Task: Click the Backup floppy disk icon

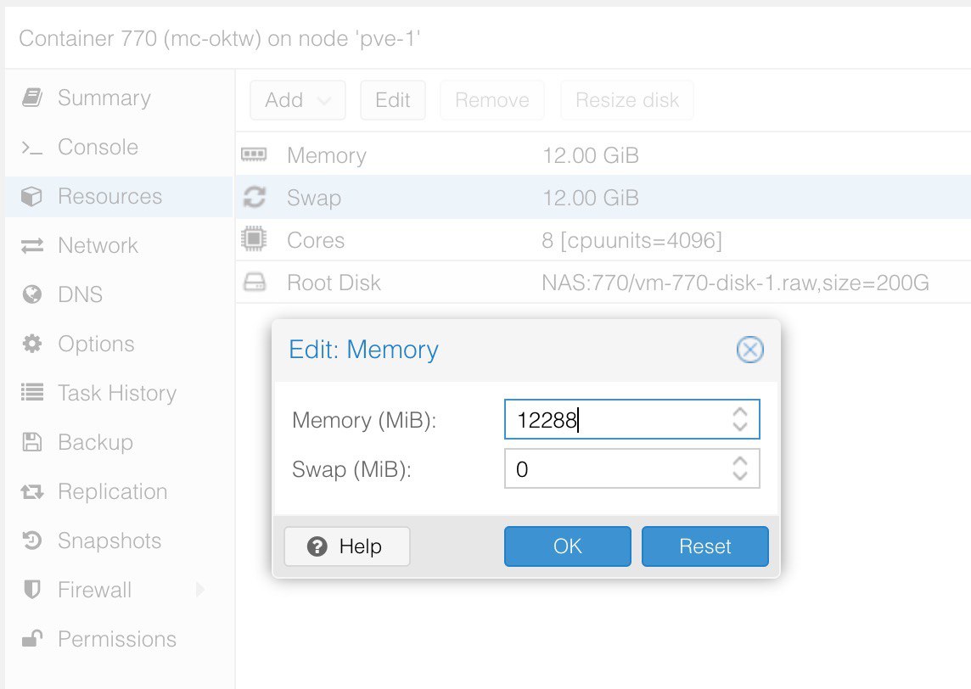Action: 32,442
